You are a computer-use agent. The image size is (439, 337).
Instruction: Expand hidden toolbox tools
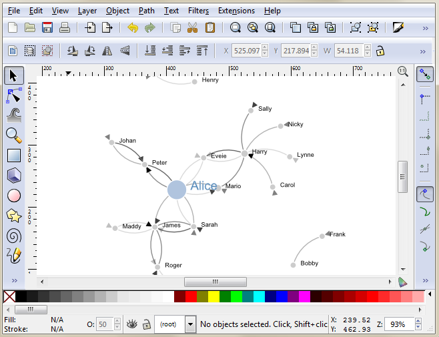(x=14, y=280)
